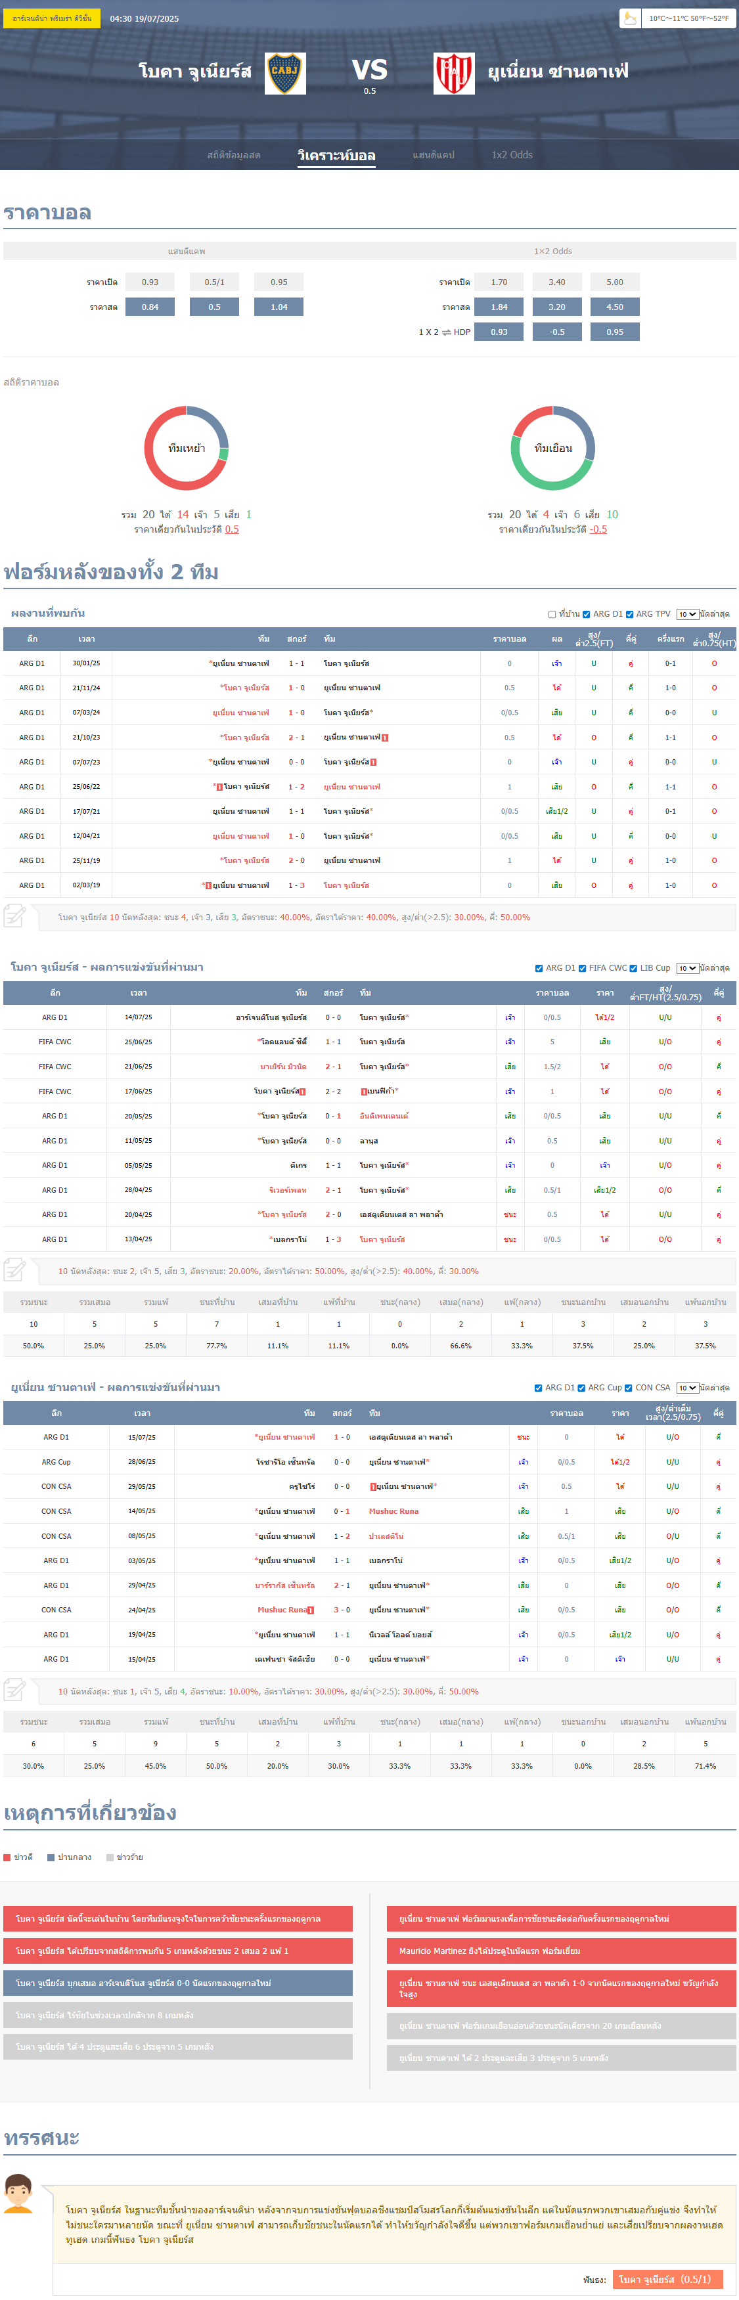Viewport: 739px width, 2300px height.
Task: Click the ทีมเยือน donut chart
Action: pyautogui.click(x=553, y=448)
